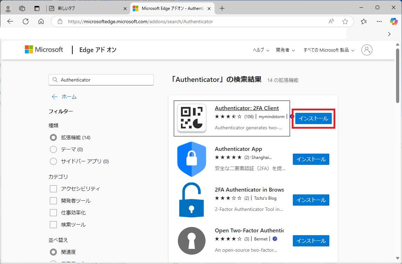Click the ホーム link in the sidebar
402x264 pixels.
coord(69,96)
